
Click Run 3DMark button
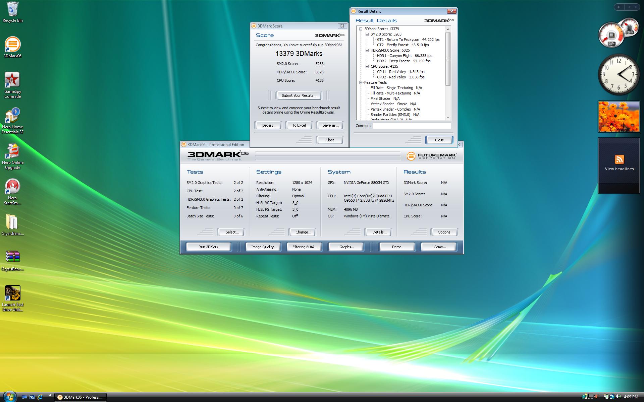click(x=208, y=247)
